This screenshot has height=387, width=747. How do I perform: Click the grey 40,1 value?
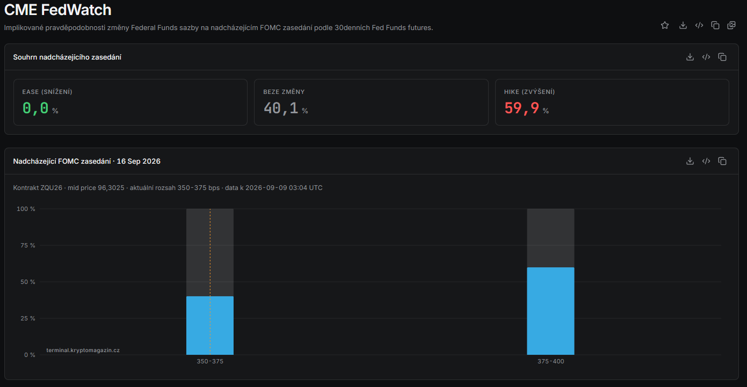281,108
